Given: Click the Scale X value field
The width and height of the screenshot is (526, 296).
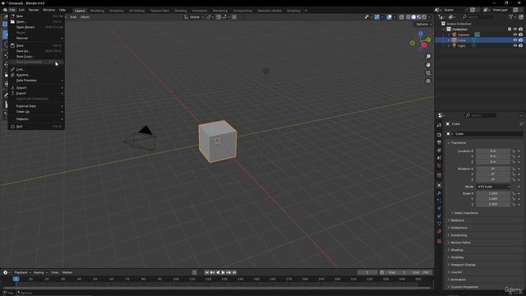Looking at the screenshot, I should (493, 194).
